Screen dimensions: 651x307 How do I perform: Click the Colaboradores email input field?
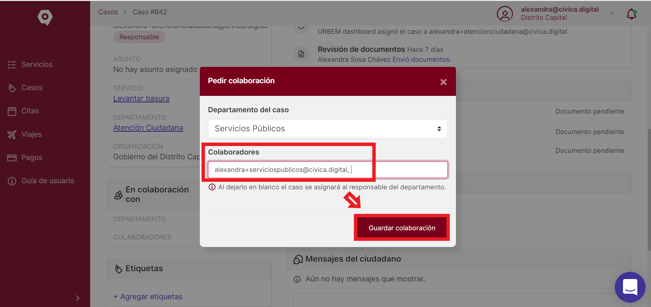click(328, 170)
